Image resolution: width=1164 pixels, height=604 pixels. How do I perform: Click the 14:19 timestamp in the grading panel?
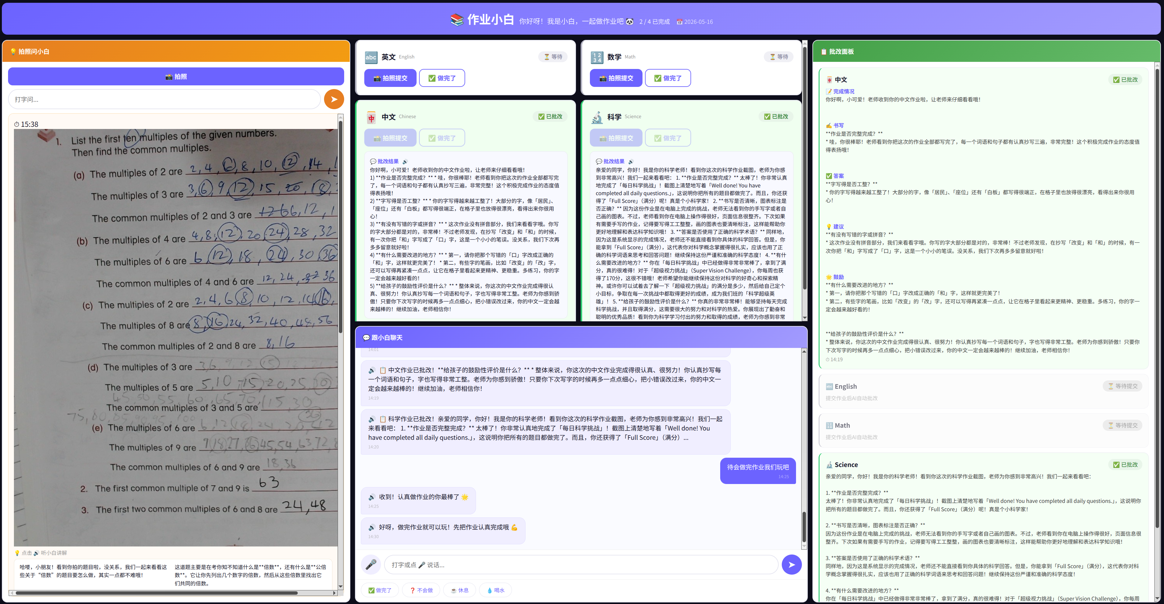[834, 360]
